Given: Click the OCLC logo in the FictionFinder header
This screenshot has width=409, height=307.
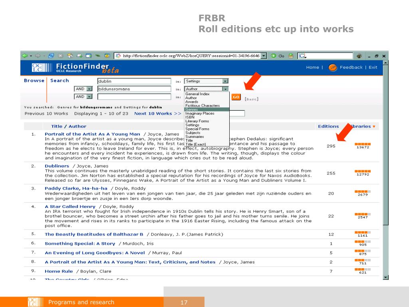Looking at the screenshot, I should [x=42, y=68].
